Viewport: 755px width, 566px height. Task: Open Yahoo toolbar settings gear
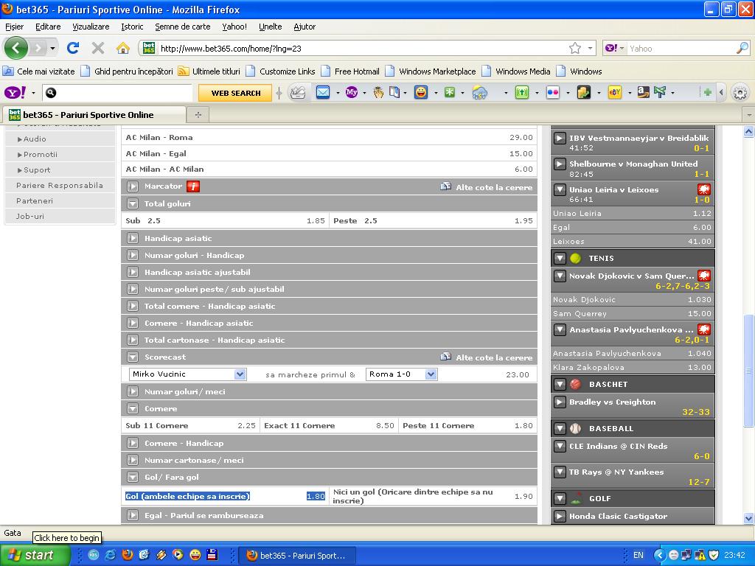[740, 92]
